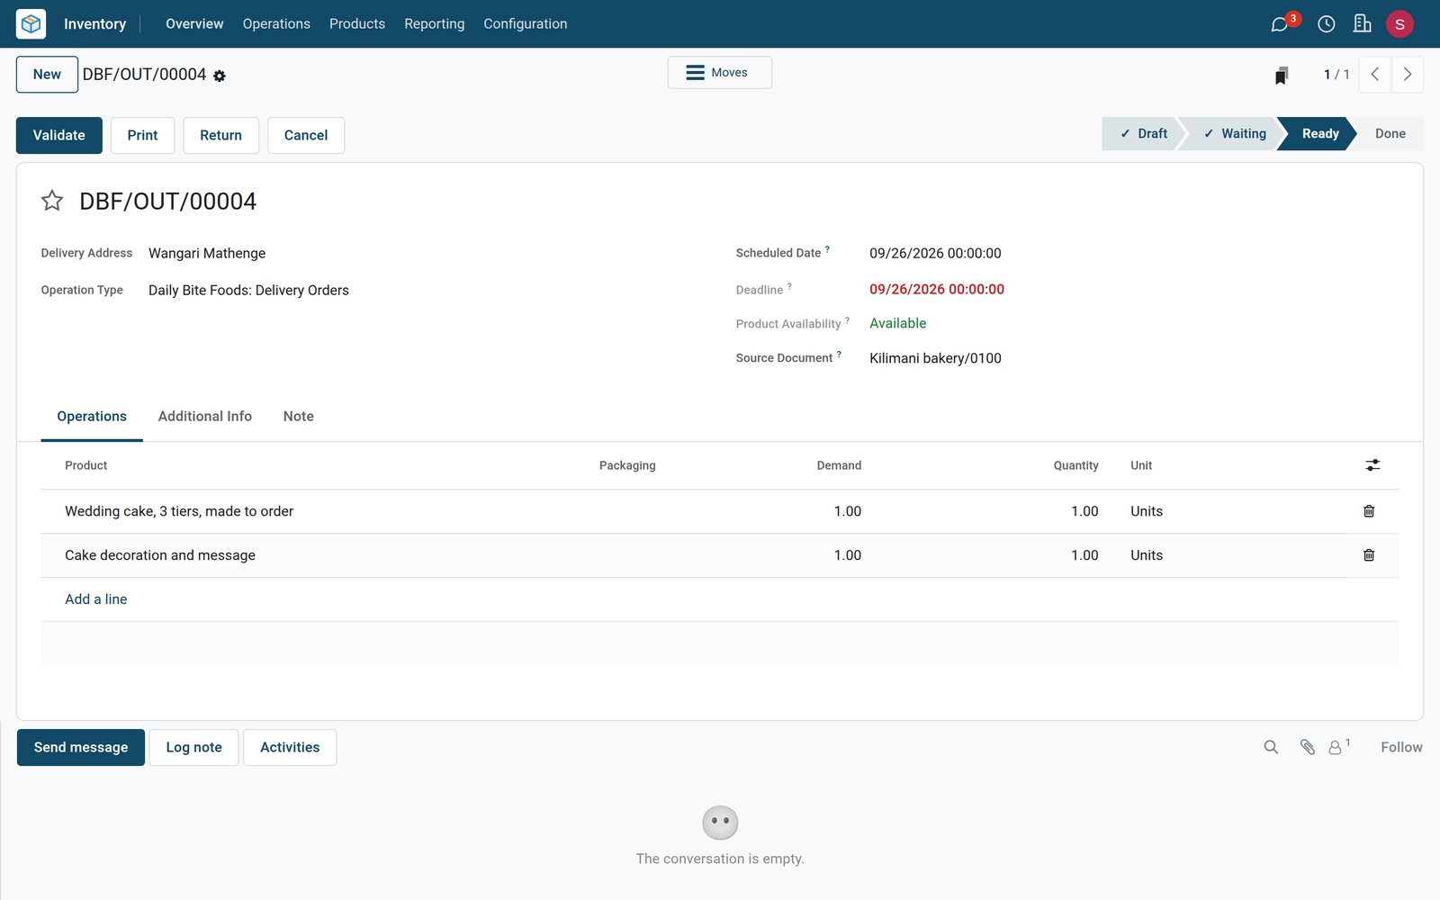Open the activities clock icon

click(x=1326, y=24)
